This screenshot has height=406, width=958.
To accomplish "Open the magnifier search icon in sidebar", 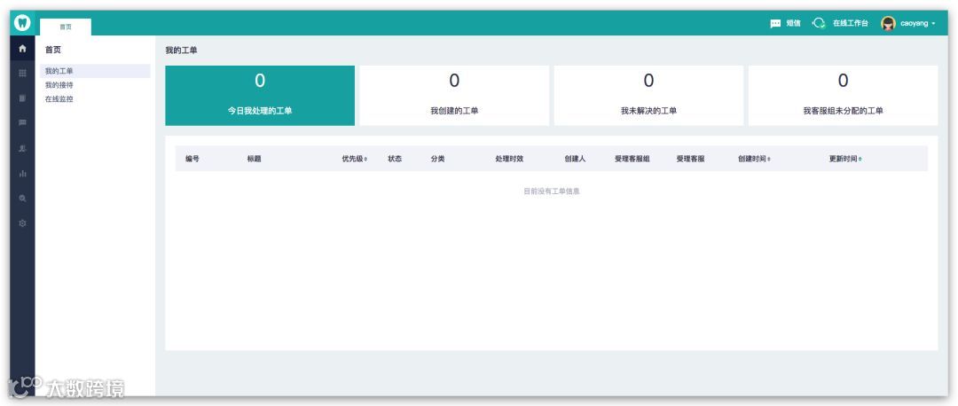I will (x=22, y=199).
